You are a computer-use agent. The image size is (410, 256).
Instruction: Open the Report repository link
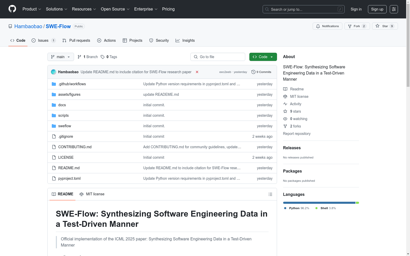(x=297, y=134)
